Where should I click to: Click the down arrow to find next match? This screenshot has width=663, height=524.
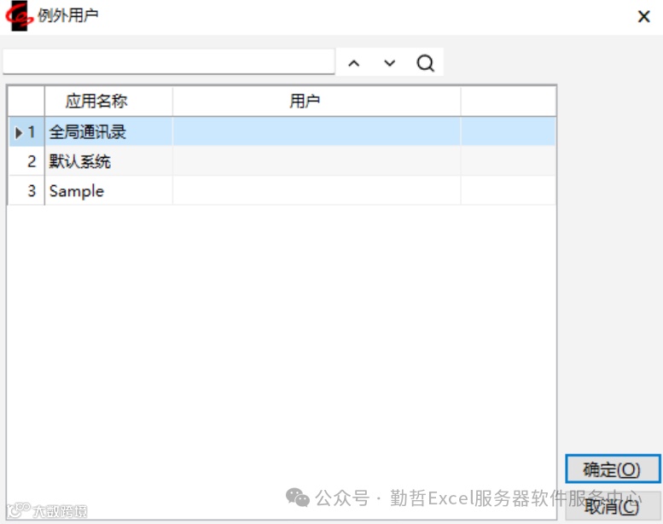389,63
